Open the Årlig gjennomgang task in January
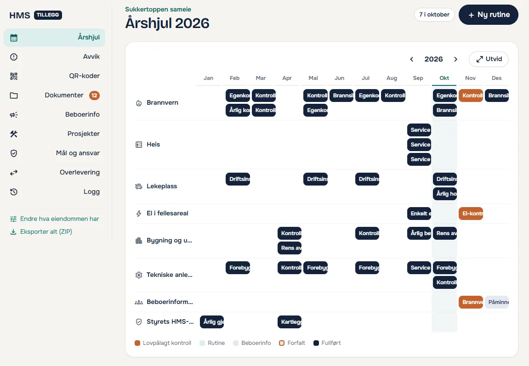 (x=212, y=321)
